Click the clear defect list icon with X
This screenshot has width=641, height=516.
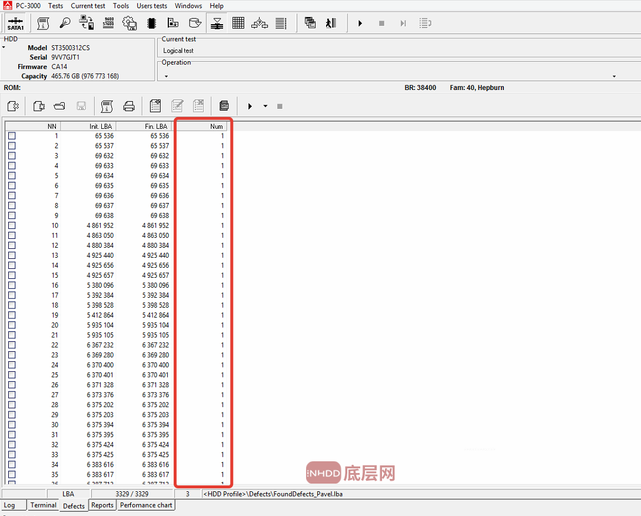[13, 106]
